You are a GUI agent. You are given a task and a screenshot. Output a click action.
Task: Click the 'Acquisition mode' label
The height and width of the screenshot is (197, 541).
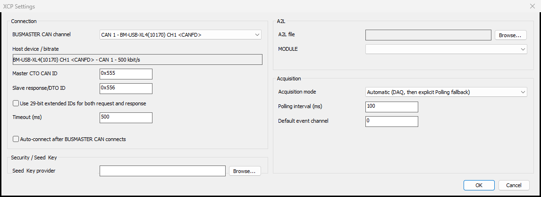[297, 92]
